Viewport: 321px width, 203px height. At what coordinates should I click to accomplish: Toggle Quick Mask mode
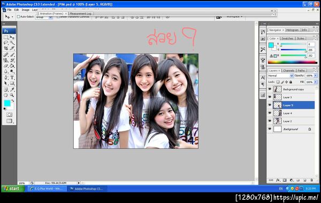(x=9, y=114)
